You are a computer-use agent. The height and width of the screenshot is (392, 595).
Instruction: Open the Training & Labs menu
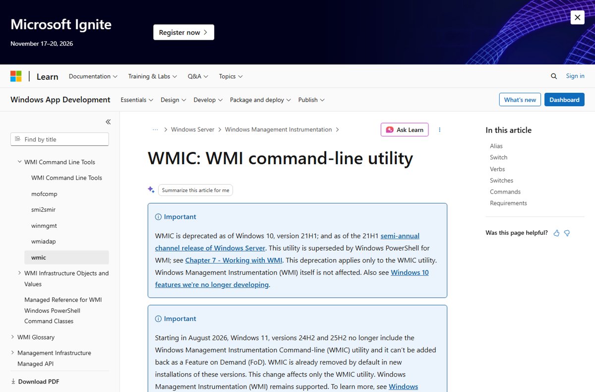153,76
